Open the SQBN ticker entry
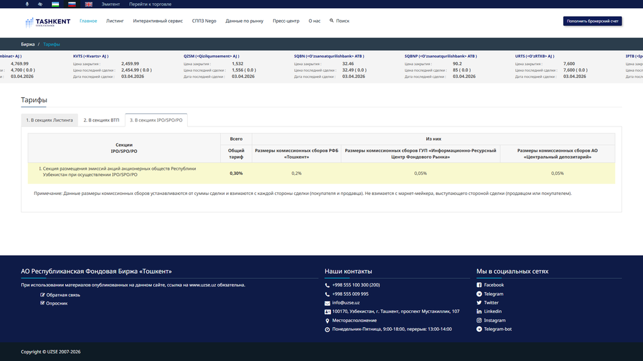This screenshot has height=361, width=643. [x=329, y=56]
